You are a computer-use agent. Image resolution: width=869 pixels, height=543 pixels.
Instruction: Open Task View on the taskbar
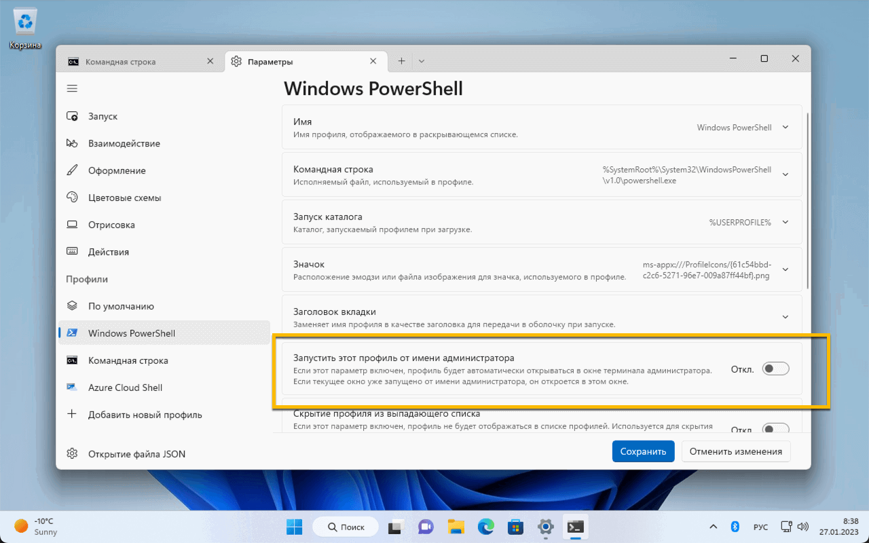pyautogui.click(x=396, y=527)
